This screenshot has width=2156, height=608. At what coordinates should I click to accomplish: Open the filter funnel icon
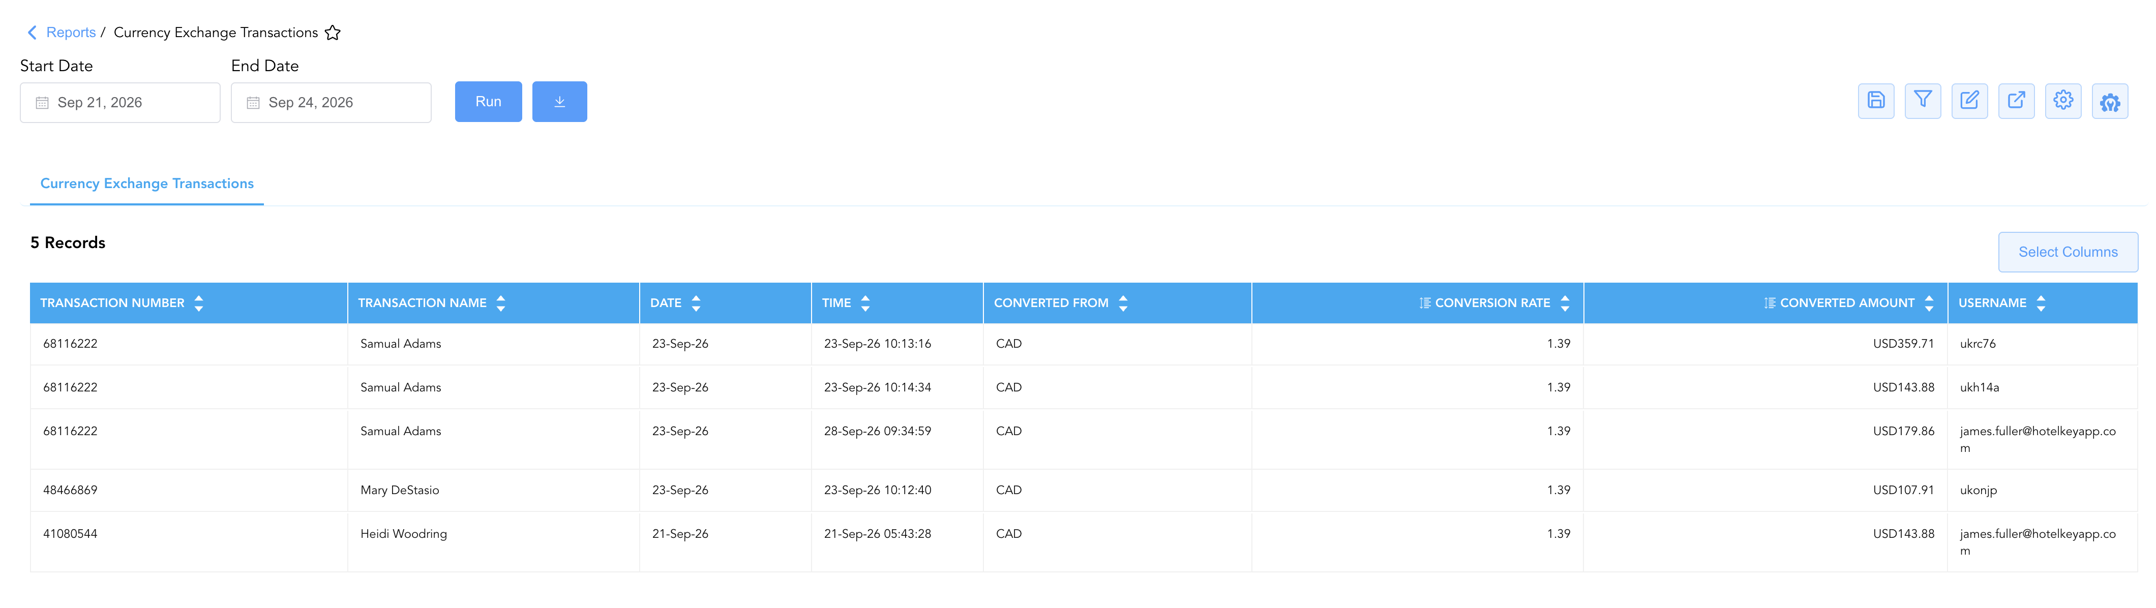[x=1923, y=101]
